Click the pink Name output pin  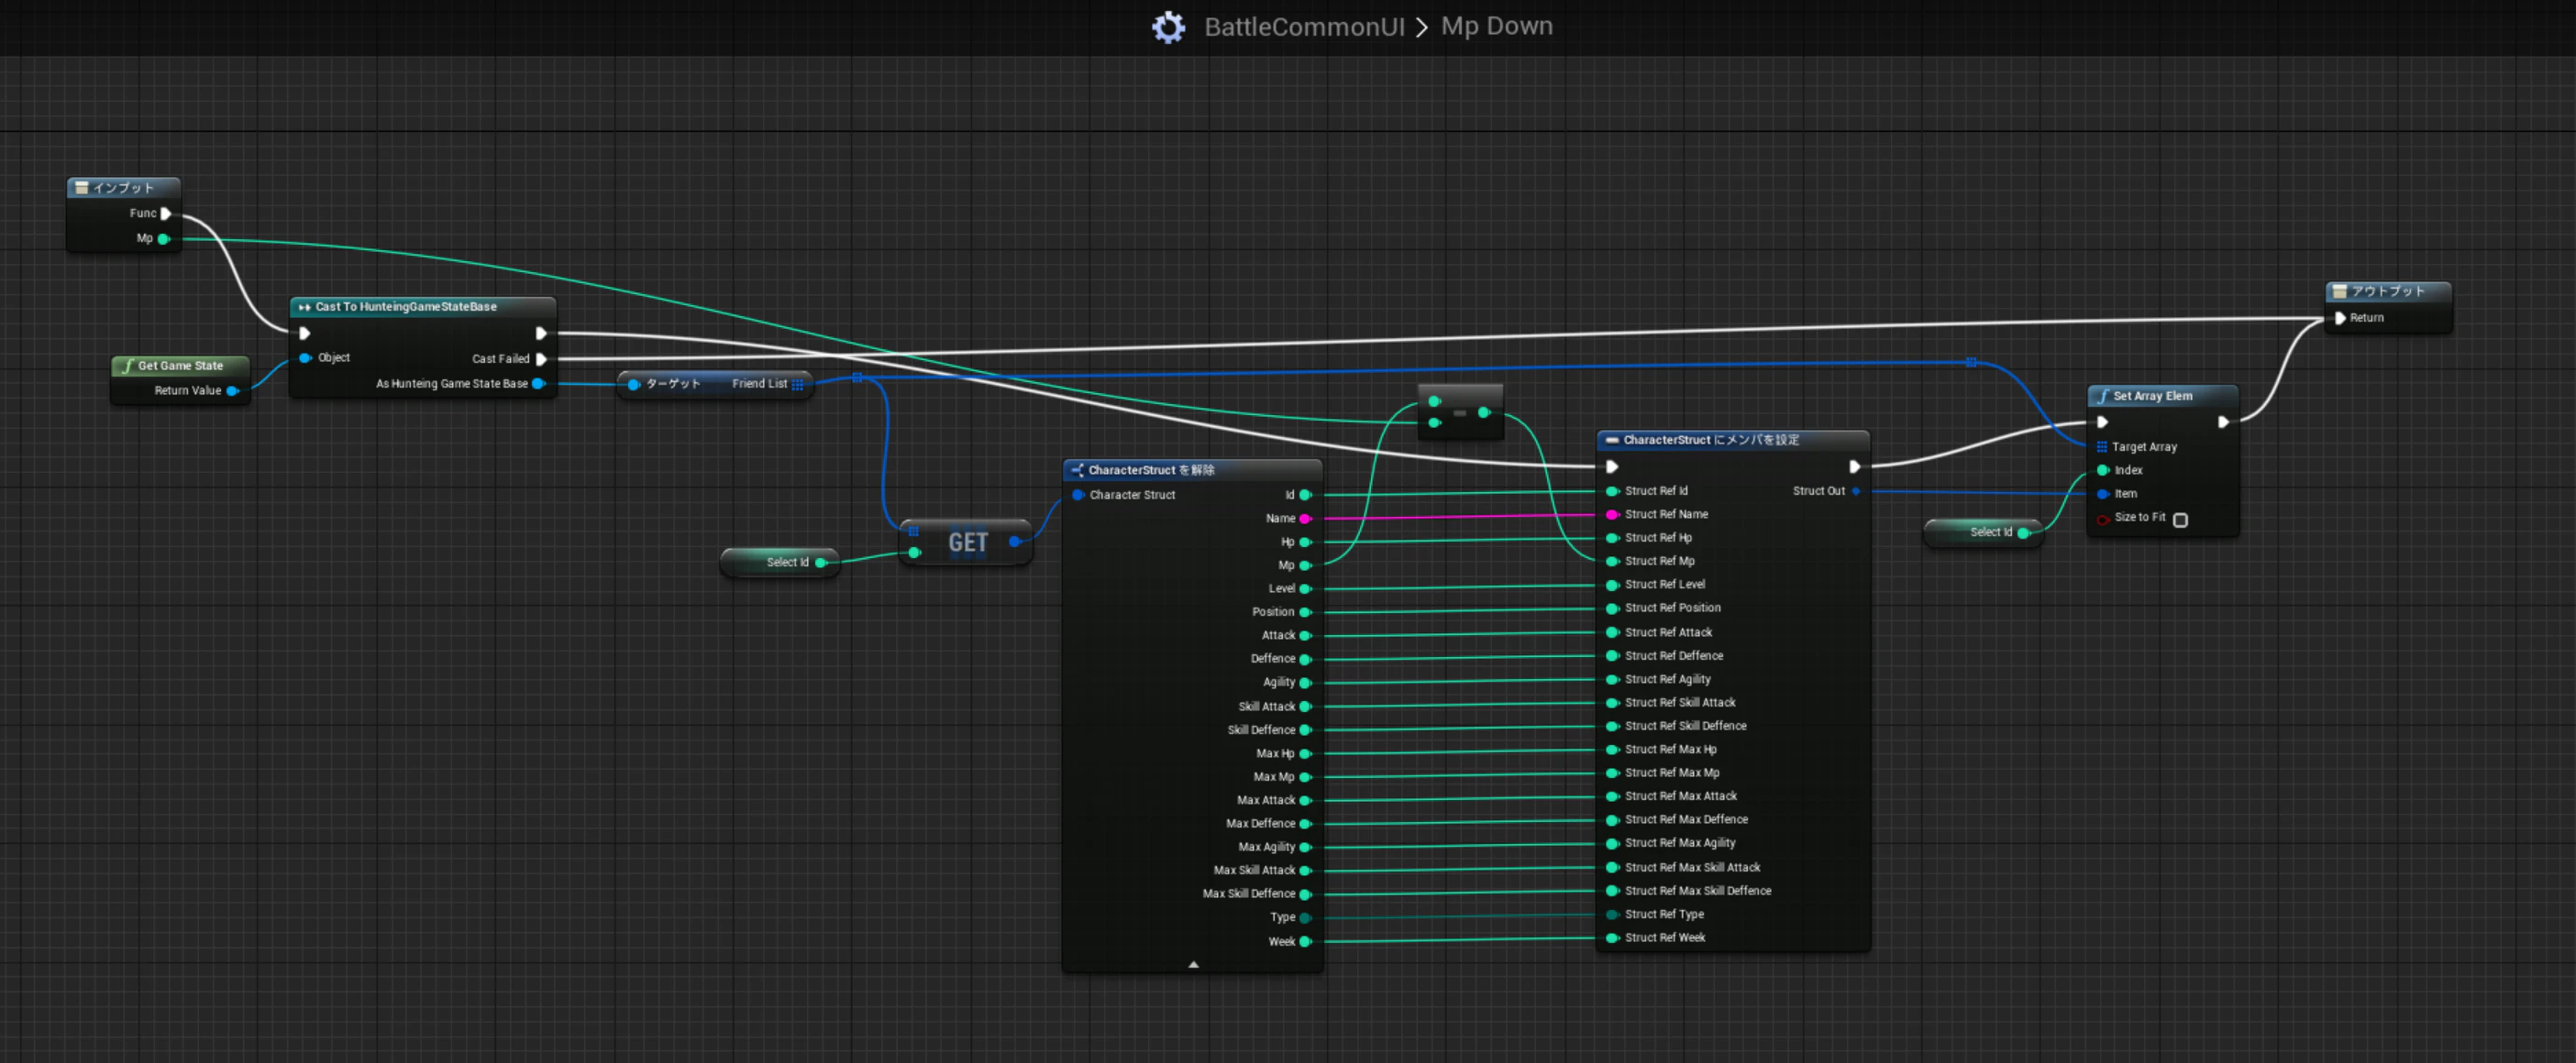click(x=1305, y=519)
